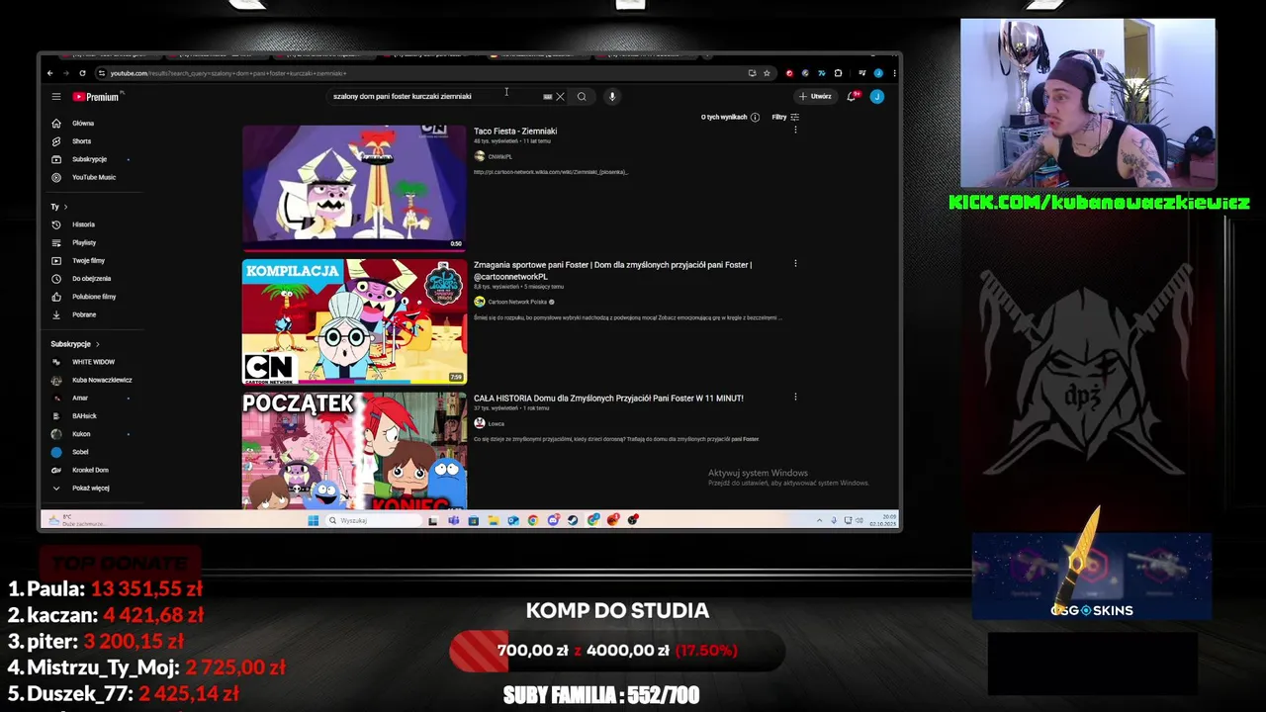This screenshot has height=712, width=1266.
Task: Open the on-screen keyboard icon in search box
Action: [x=547, y=97]
